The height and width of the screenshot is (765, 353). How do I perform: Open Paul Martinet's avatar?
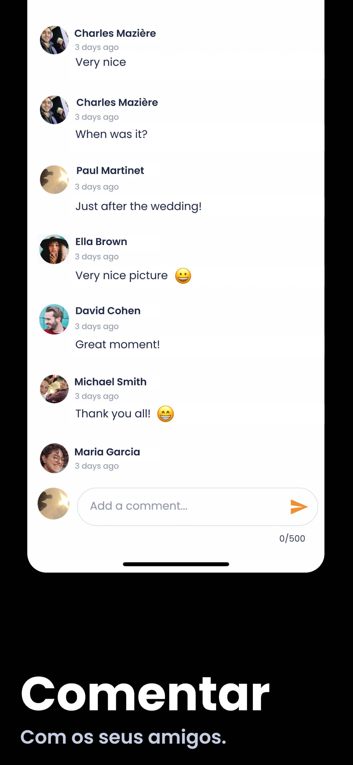[54, 180]
